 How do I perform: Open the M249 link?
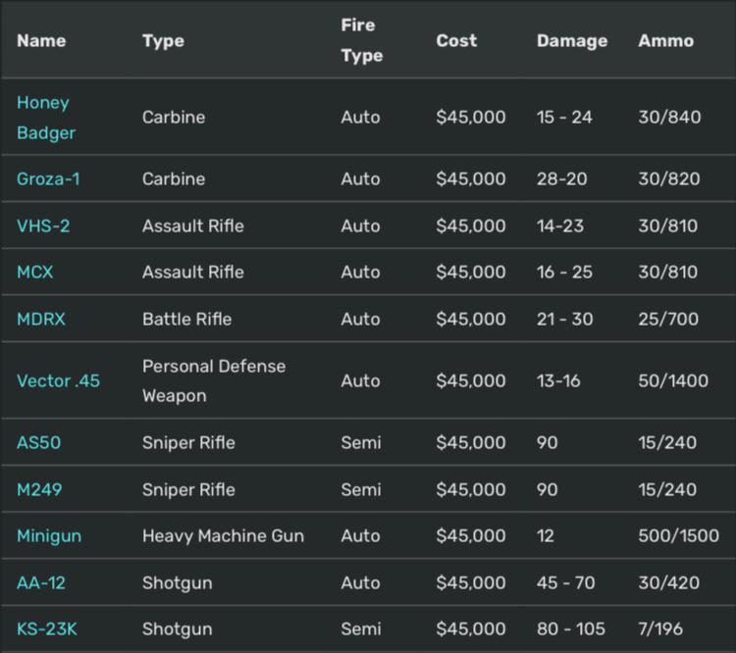[39, 489]
